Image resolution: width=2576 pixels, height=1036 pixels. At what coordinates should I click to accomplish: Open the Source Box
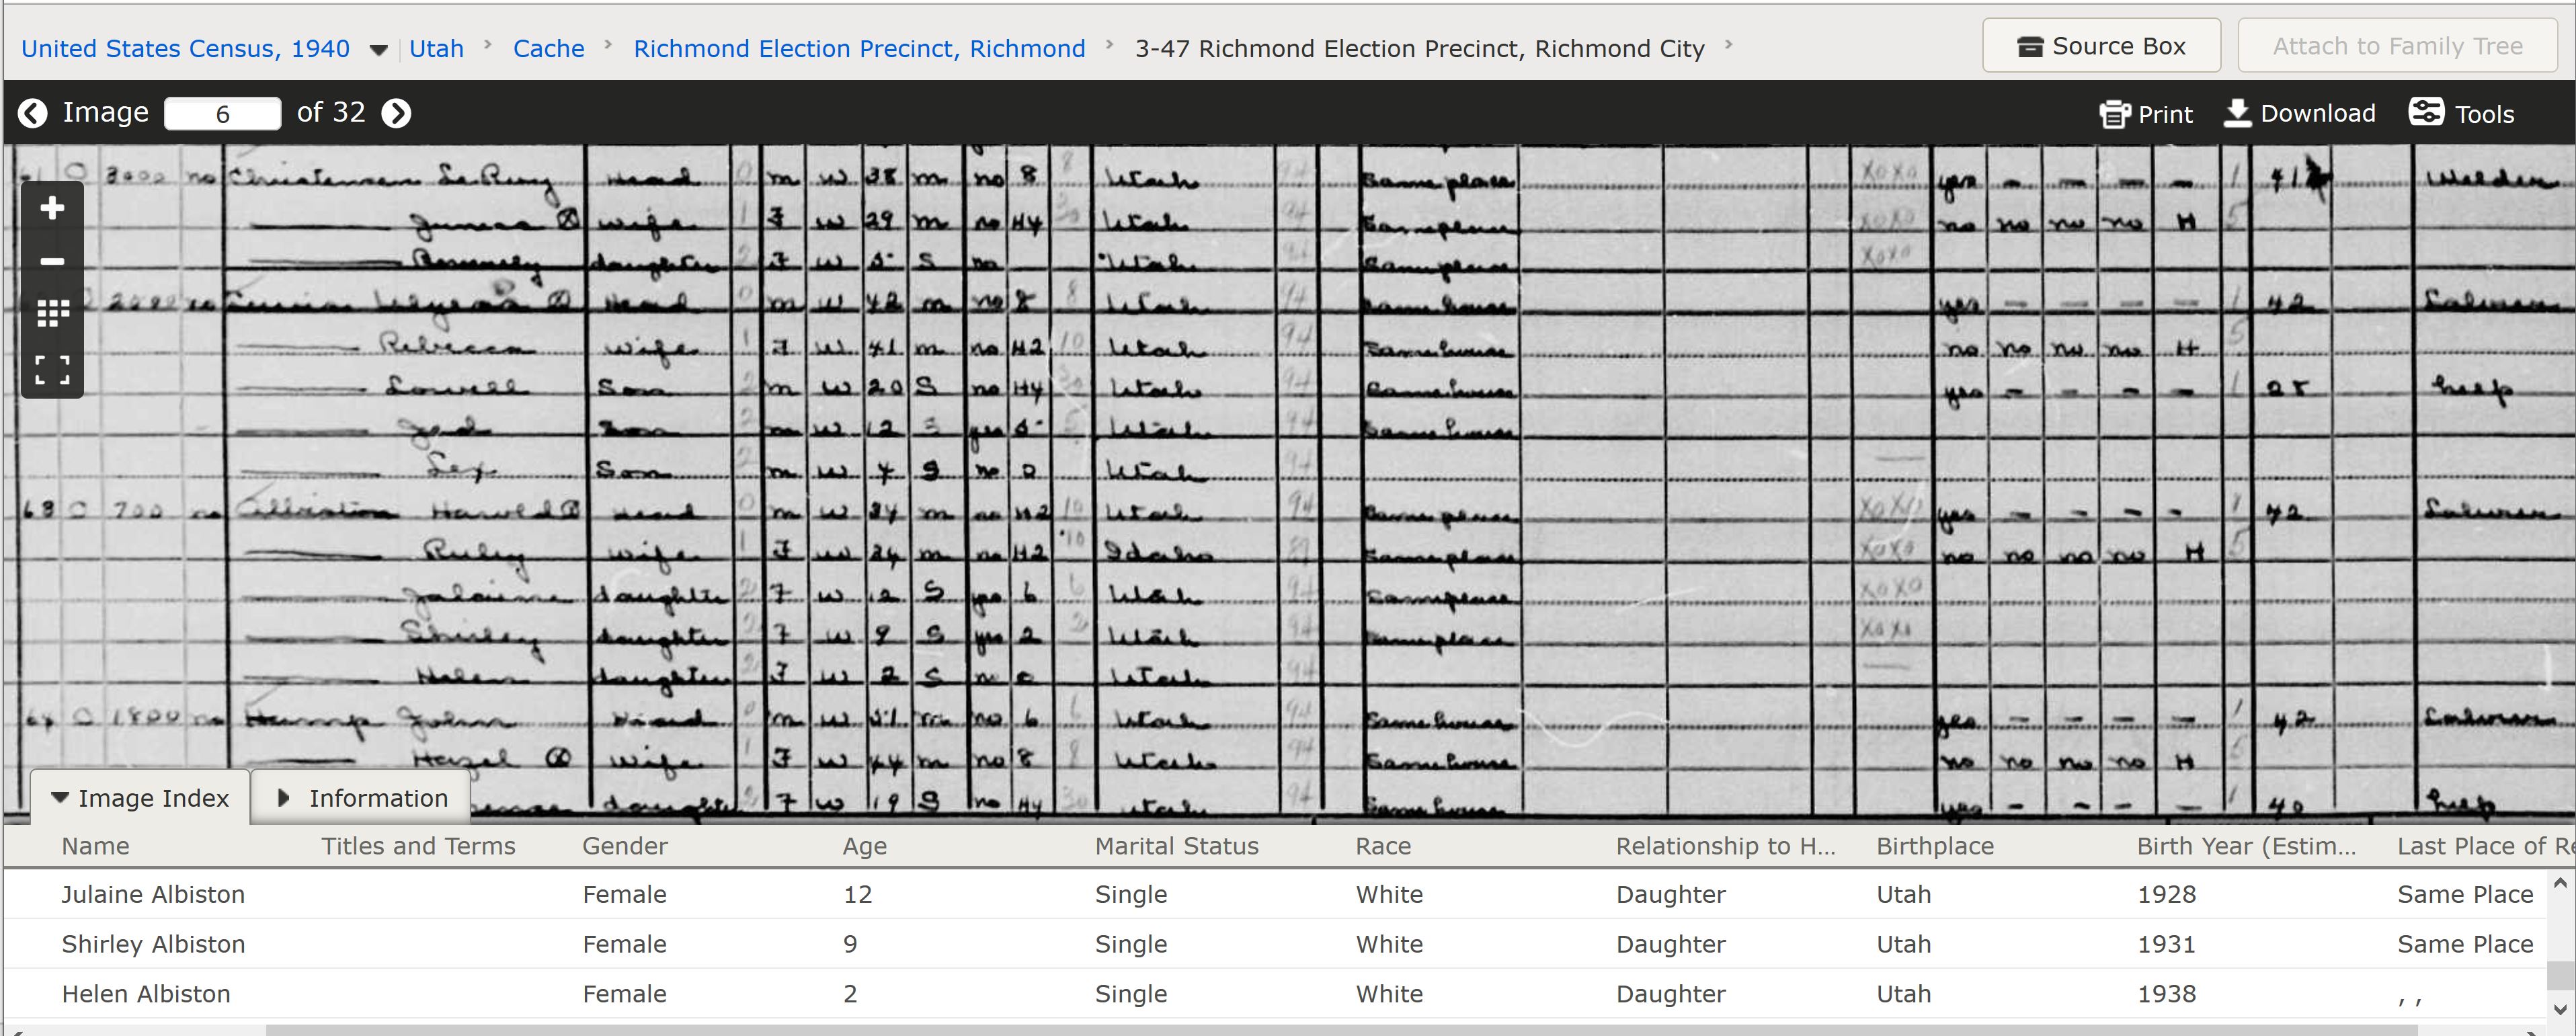pyautogui.click(x=2101, y=46)
